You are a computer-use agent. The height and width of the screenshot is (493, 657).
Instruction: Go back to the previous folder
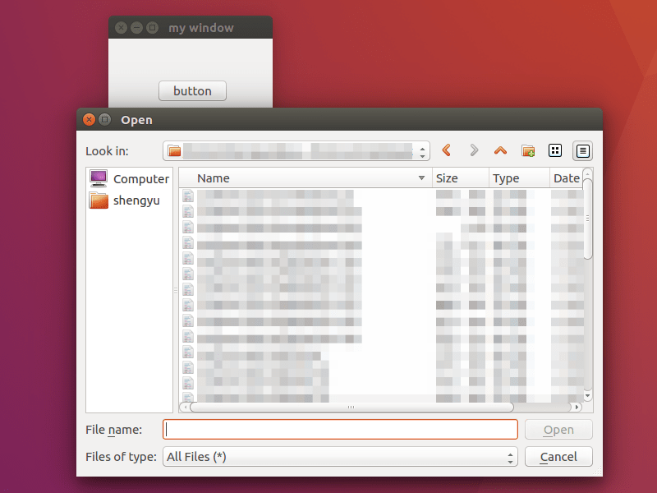(446, 150)
